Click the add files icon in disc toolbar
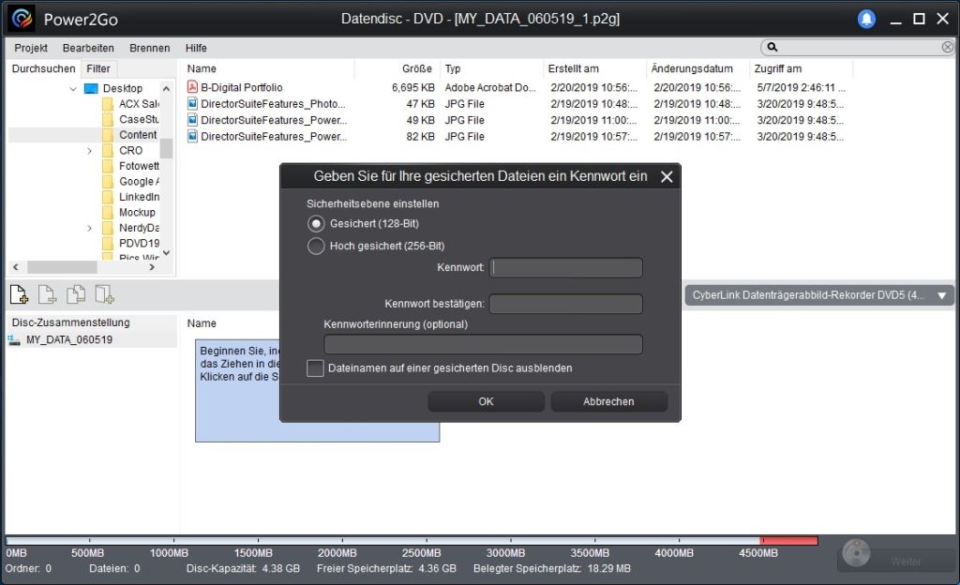 [19, 295]
